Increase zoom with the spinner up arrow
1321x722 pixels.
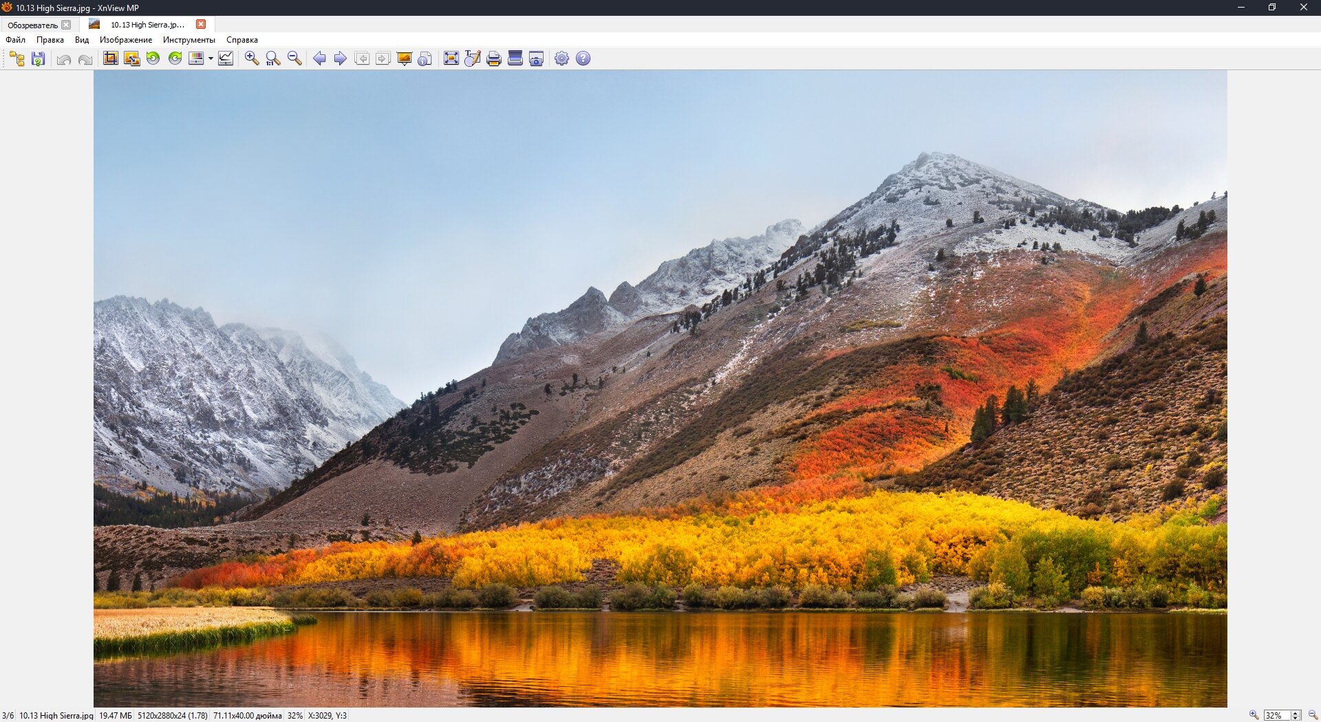(1296, 713)
